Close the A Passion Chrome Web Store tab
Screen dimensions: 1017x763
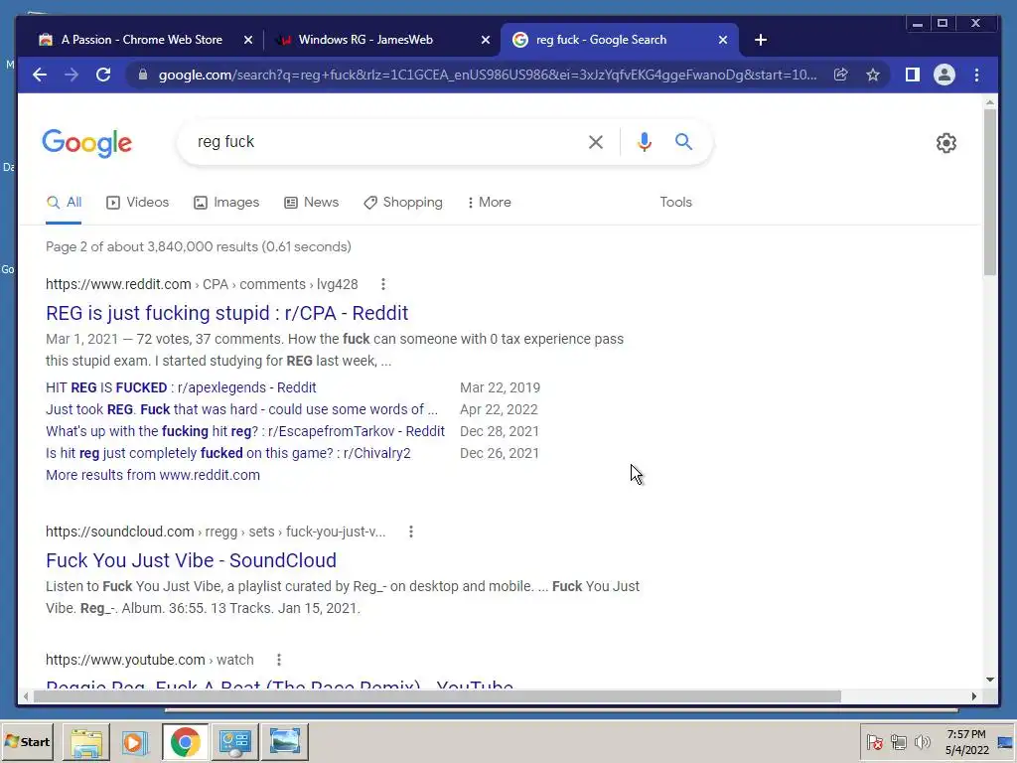click(247, 40)
